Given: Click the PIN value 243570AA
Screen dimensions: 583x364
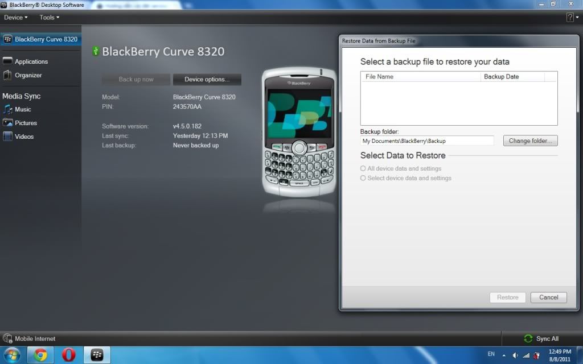Looking at the screenshot, I should (187, 106).
